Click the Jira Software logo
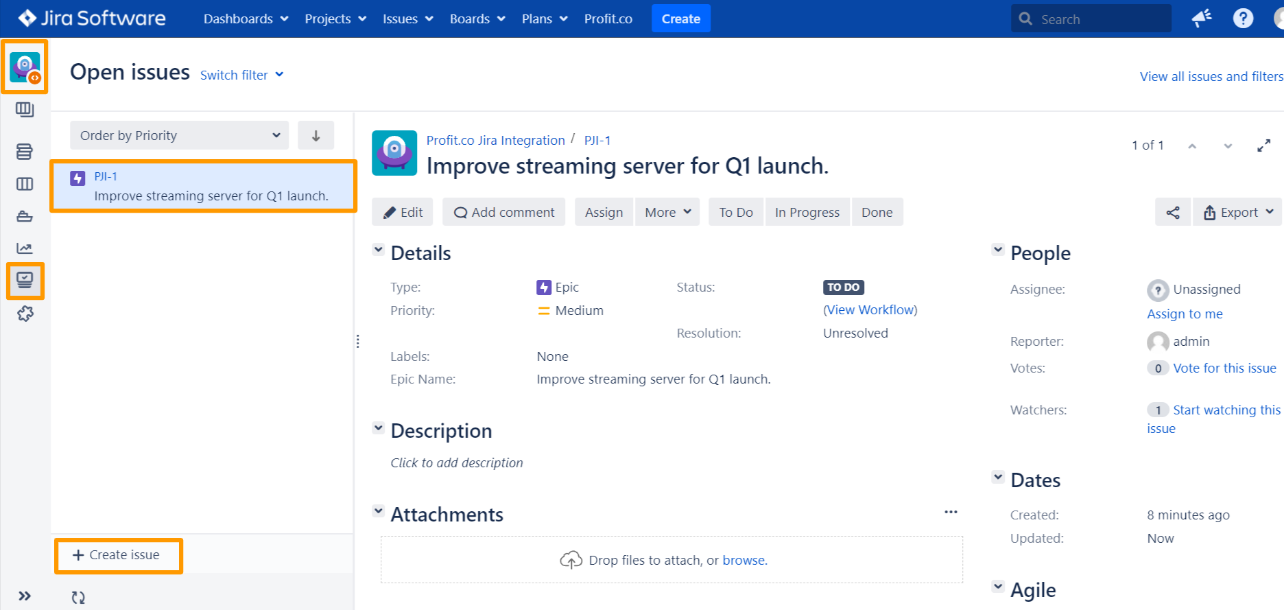The image size is (1284, 610). click(92, 19)
